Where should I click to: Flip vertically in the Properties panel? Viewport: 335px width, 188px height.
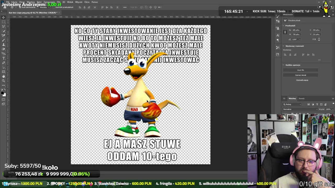(319, 39)
